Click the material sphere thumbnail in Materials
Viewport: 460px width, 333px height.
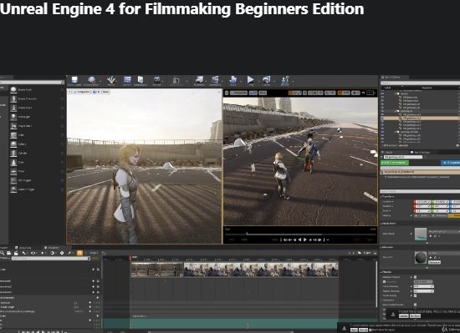(x=421, y=258)
